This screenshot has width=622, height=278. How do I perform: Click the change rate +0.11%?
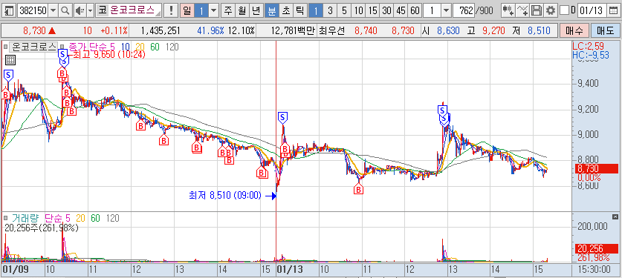(114, 30)
